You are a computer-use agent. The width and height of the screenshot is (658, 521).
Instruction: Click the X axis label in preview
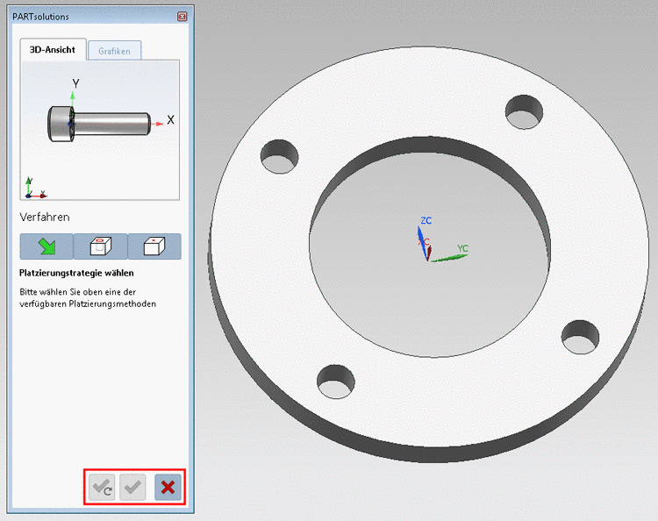170,120
